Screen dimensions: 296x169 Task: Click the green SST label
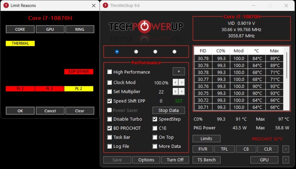pyautogui.click(x=179, y=101)
